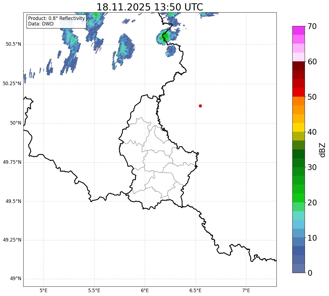Image resolution: width=329 pixels, height=296 pixels.
Task: Click the 50 tick label on colorbar
Action: point(312,97)
